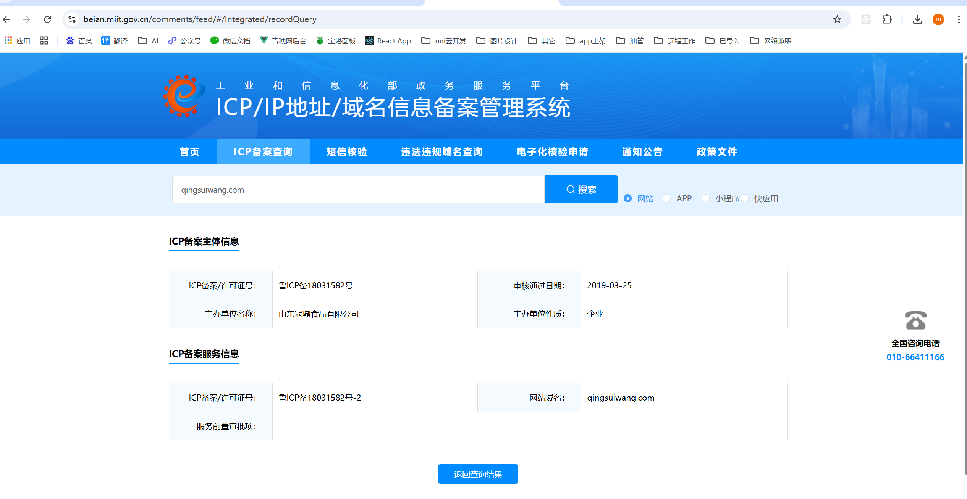Click phone number 010-66411166
The width and height of the screenshot is (967, 499).
915,357
